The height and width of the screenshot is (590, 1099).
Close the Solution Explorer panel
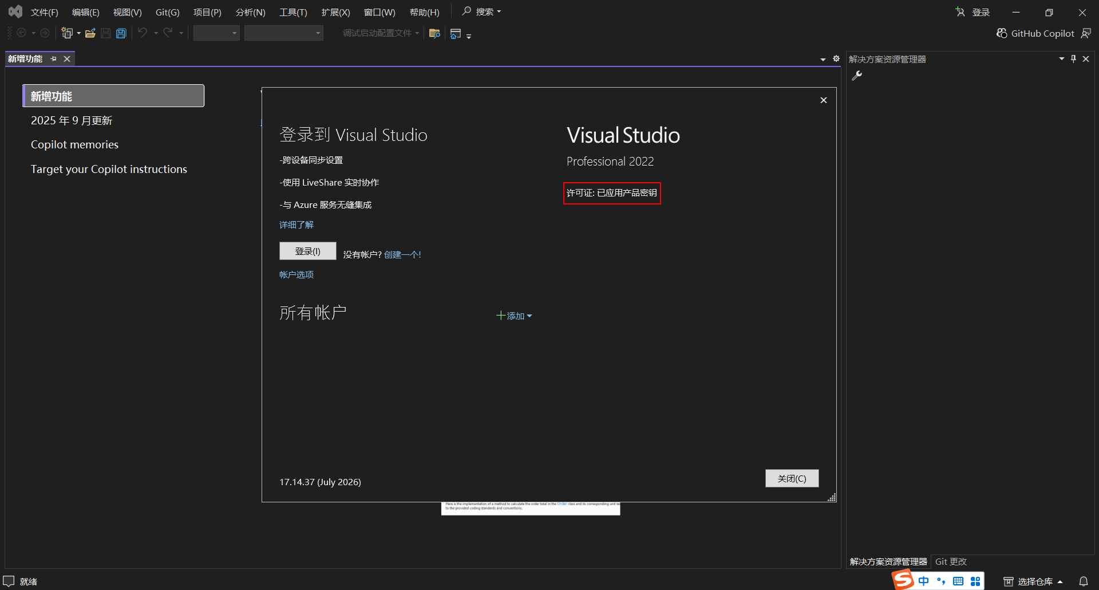[1086, 59]
